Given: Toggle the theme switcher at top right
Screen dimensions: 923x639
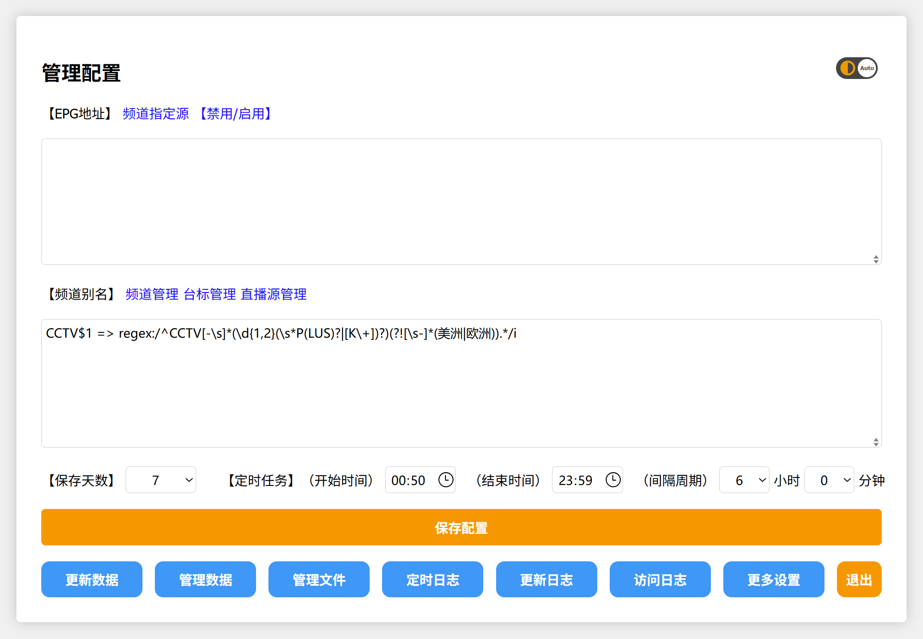Looking at the screenshot, I should tap(856, 68).
